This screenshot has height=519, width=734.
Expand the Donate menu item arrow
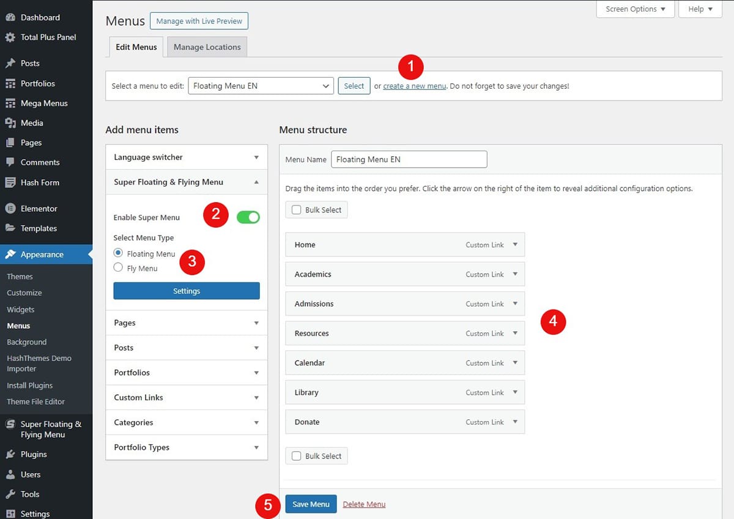pyautogui.click(x=515, y=421)
